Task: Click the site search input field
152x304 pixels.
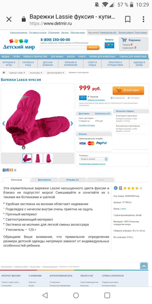Action: (x=63, y=47)
